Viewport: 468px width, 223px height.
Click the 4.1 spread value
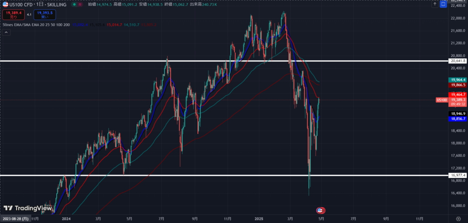pyautogui.click(x=29, y=14)
